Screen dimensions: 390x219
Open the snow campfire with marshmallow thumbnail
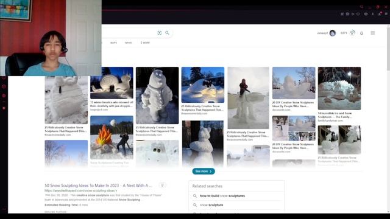click(x=112, y=137)
